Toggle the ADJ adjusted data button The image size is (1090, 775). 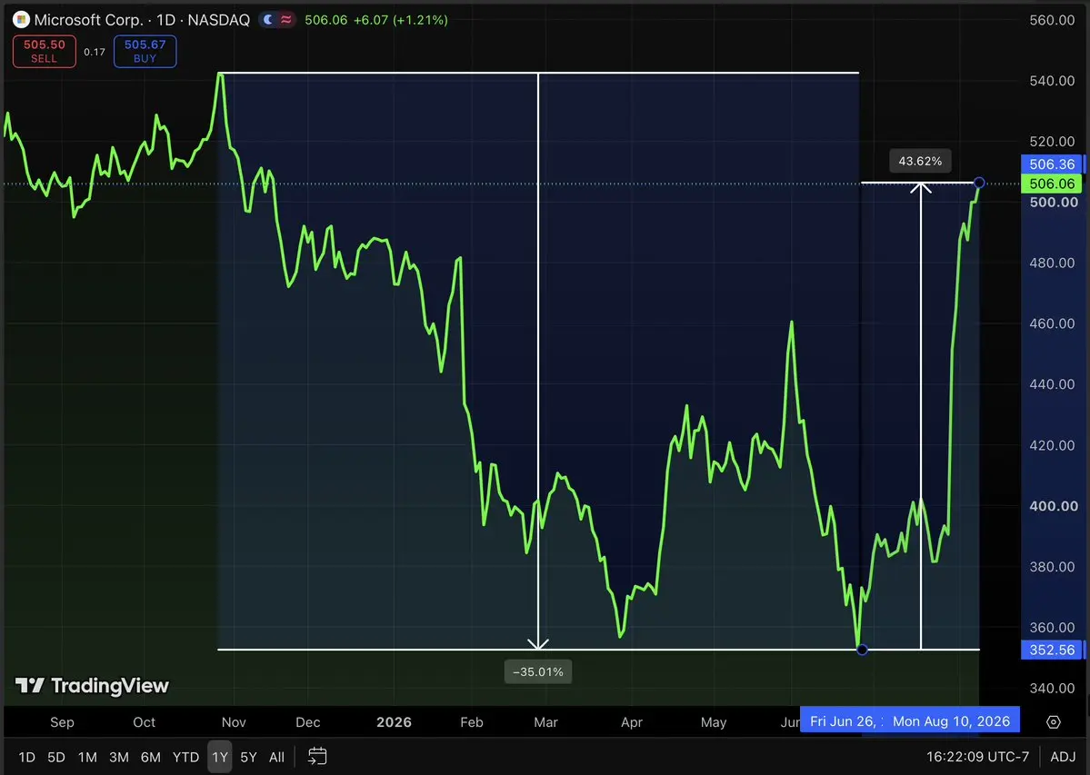[x=1063, y=757]
